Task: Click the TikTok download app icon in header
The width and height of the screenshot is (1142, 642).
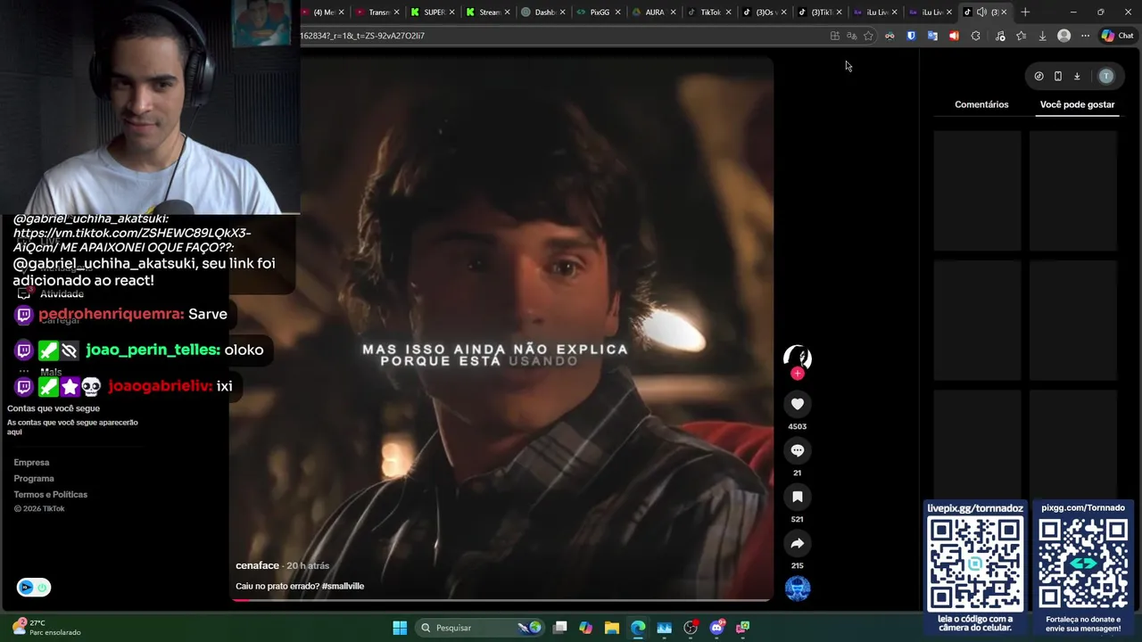Action: [1077, 76]
